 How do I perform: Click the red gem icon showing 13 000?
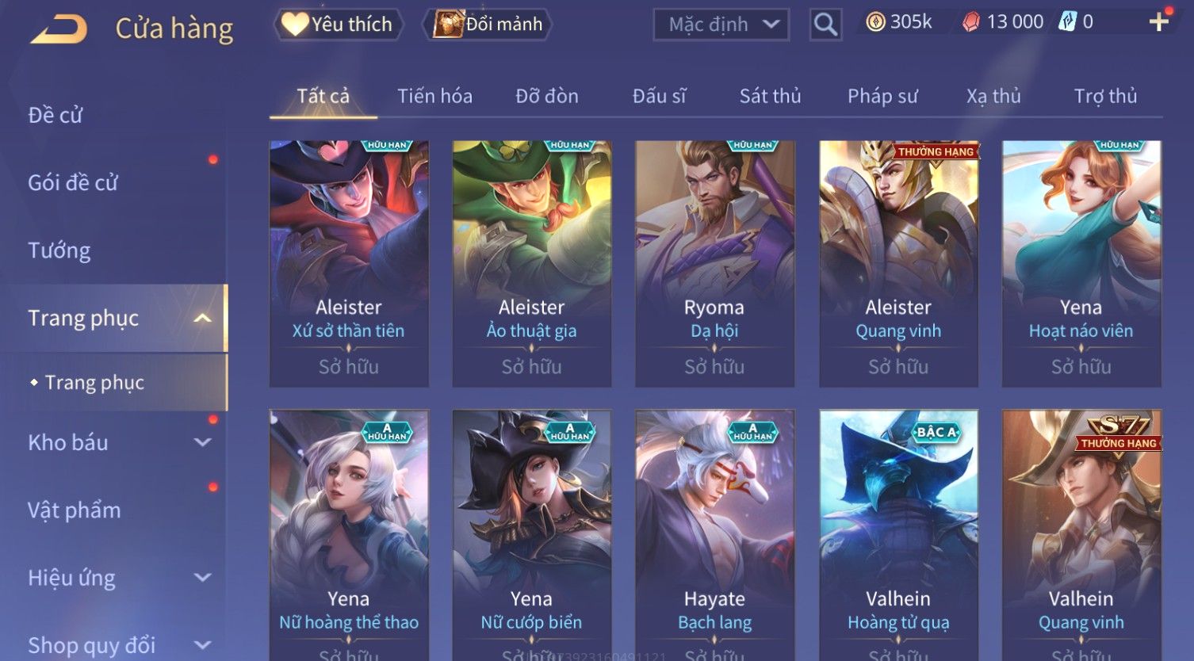point(971,22)
